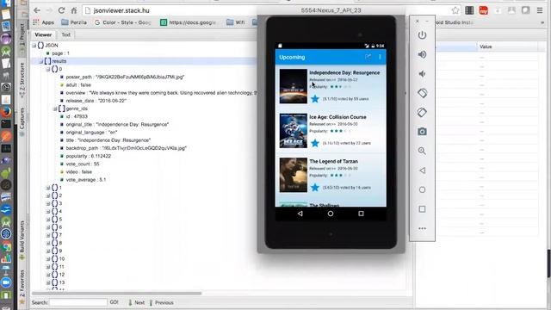Click the GO! search button

coord(114,302)
